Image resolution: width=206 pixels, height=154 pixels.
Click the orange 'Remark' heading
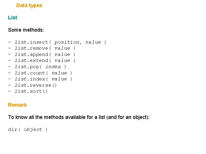click(x=17, y=105)
